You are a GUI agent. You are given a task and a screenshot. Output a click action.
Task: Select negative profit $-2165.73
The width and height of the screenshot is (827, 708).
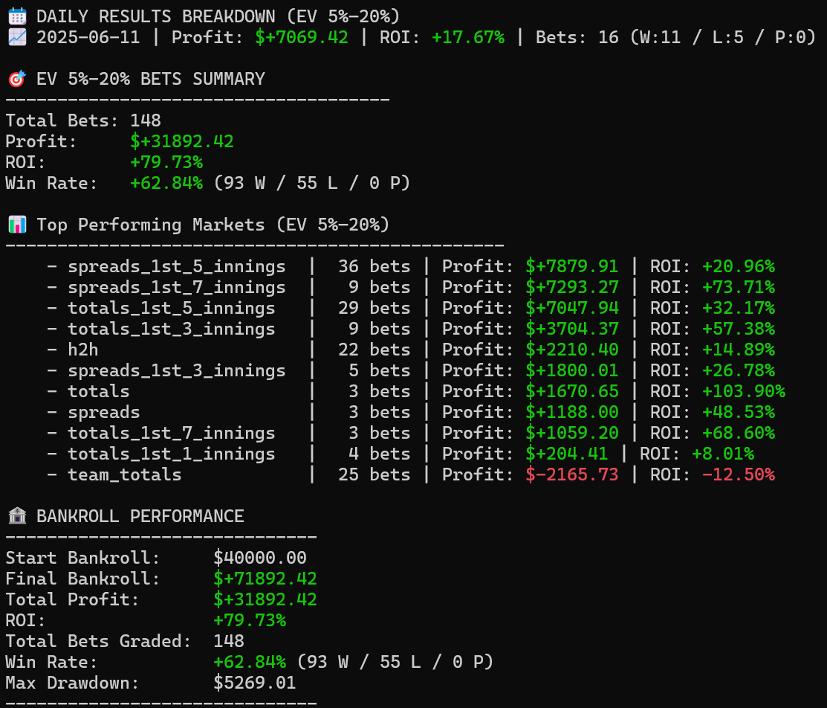(572, 474)
